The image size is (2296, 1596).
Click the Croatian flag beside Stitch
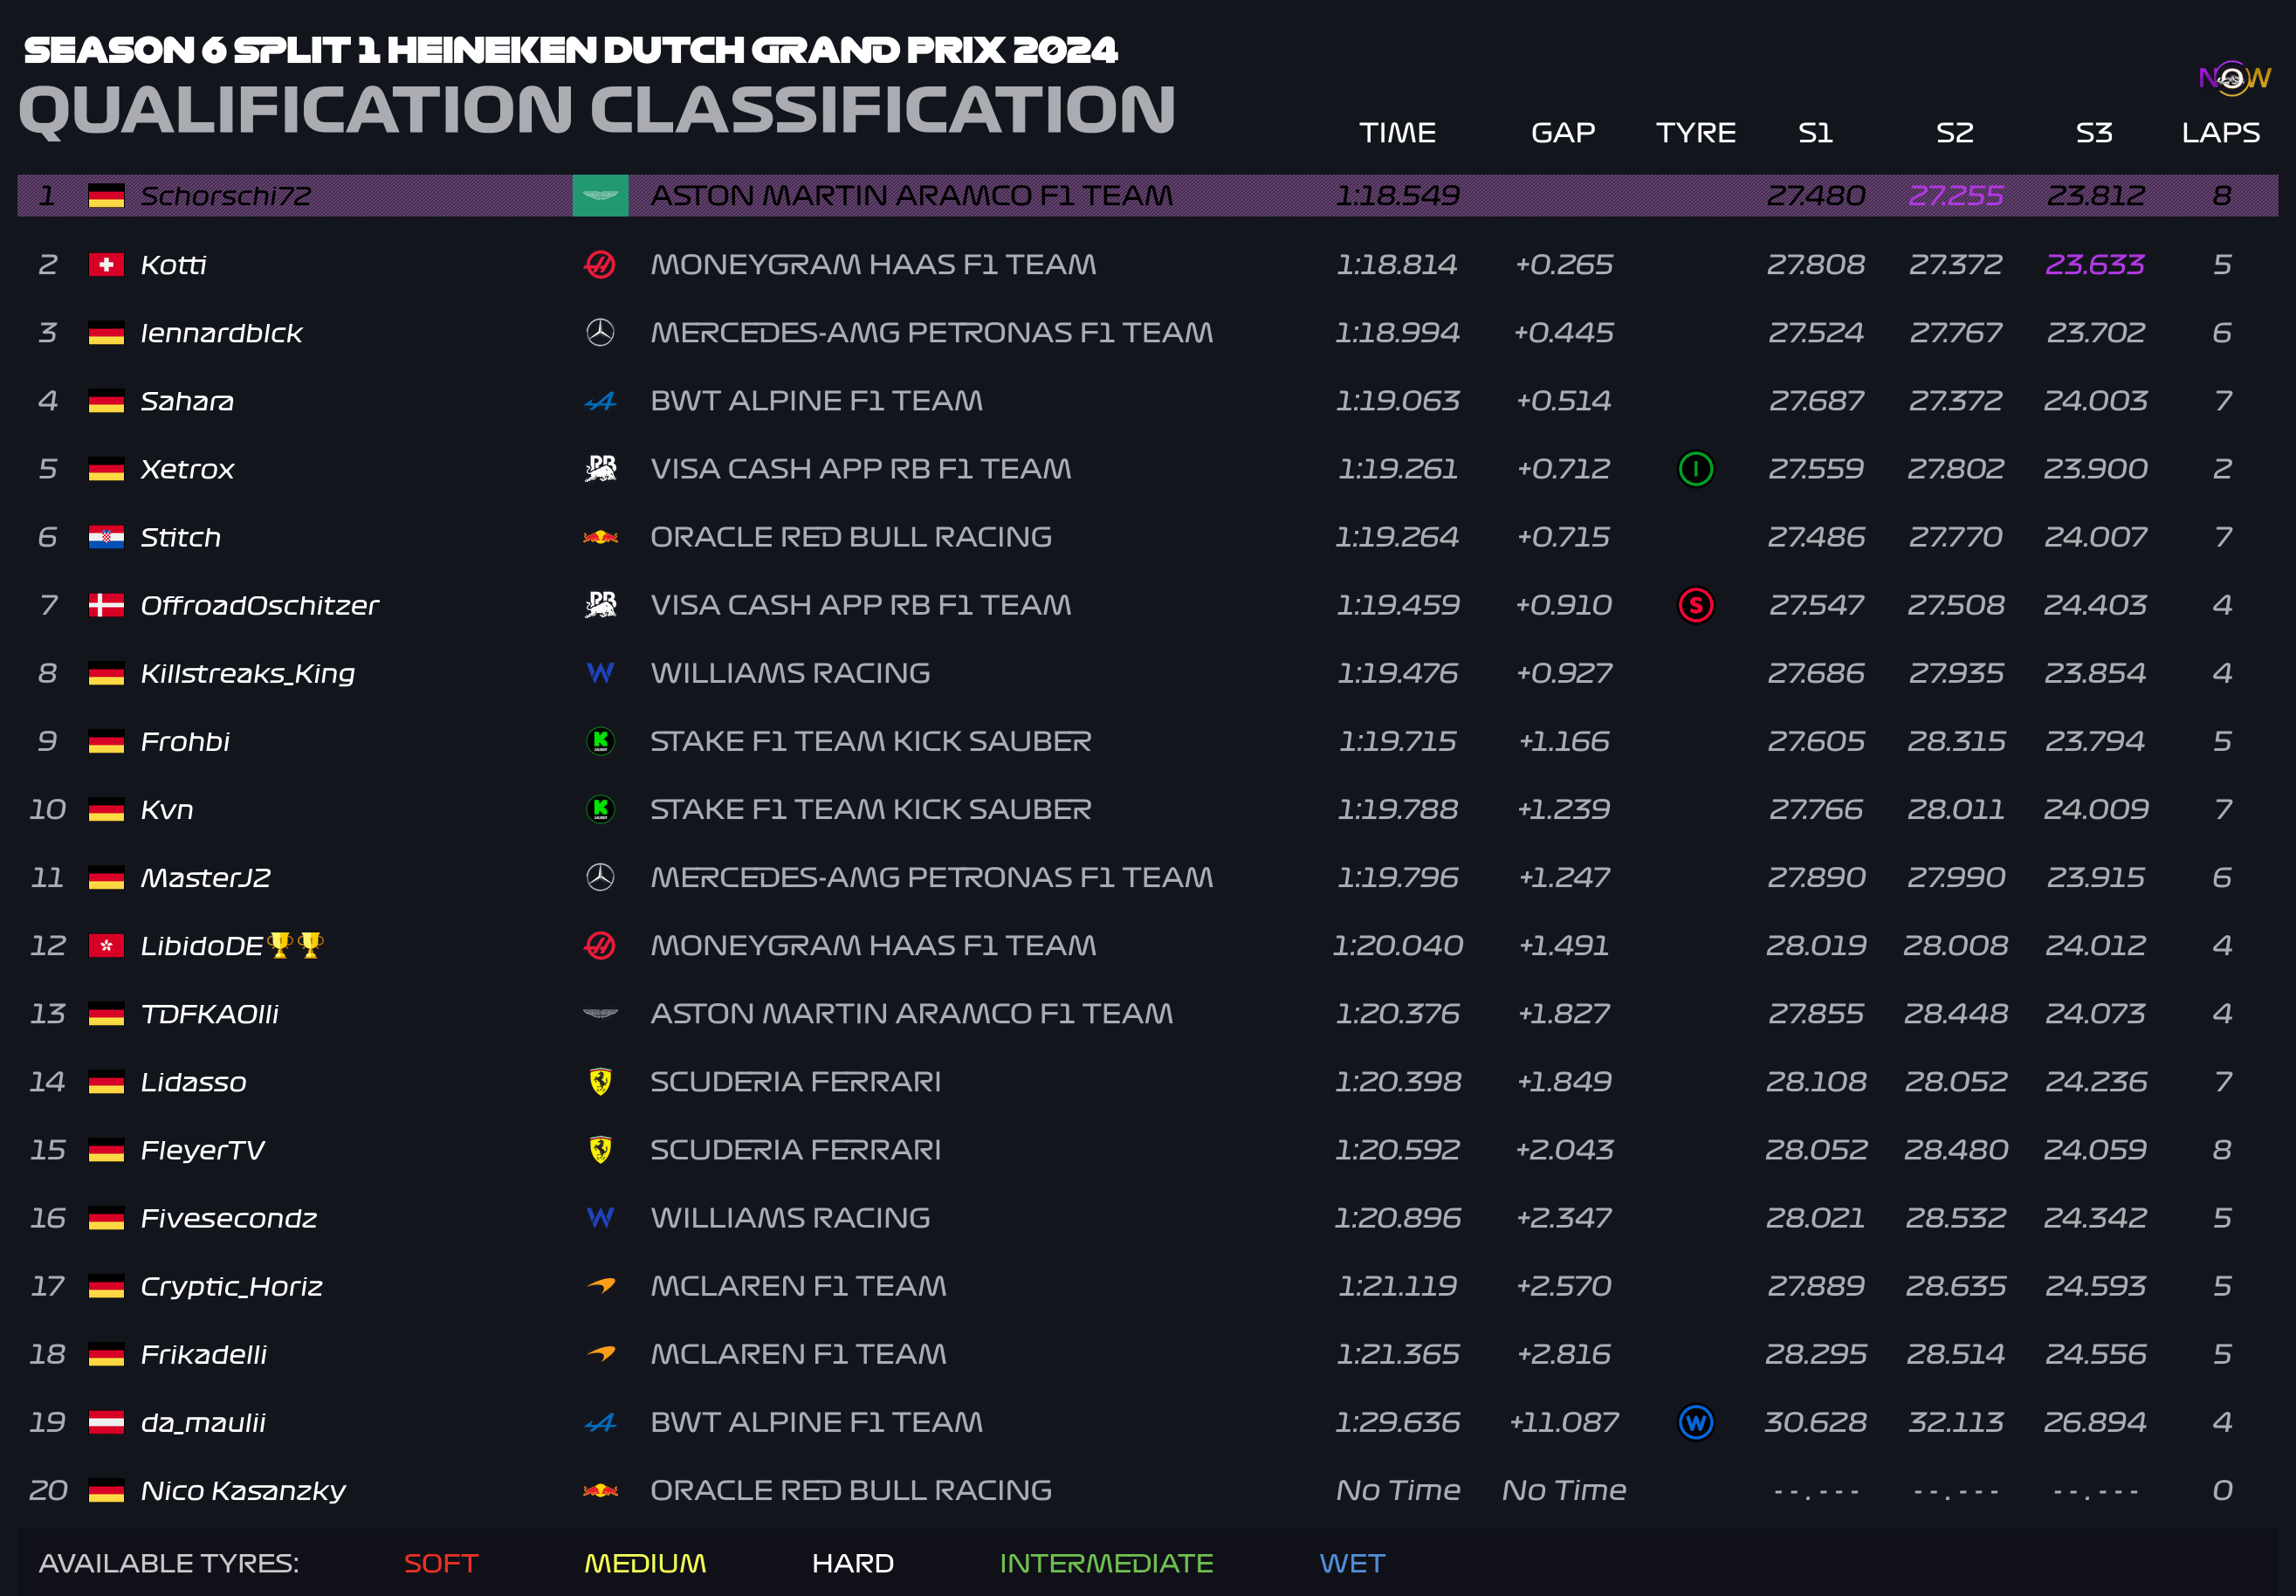click(x=106, y=537)
